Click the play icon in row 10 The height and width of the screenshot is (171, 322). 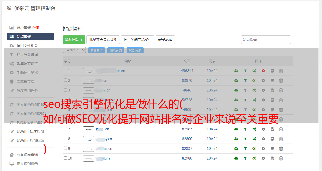(x=263, y=158)
